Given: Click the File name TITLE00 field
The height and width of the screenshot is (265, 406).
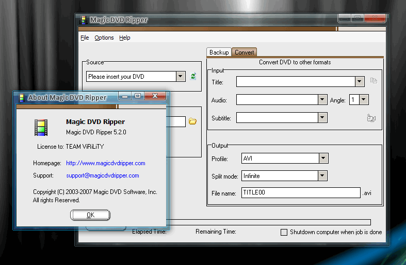Looking at the screenshot, I should pos(301,192).
